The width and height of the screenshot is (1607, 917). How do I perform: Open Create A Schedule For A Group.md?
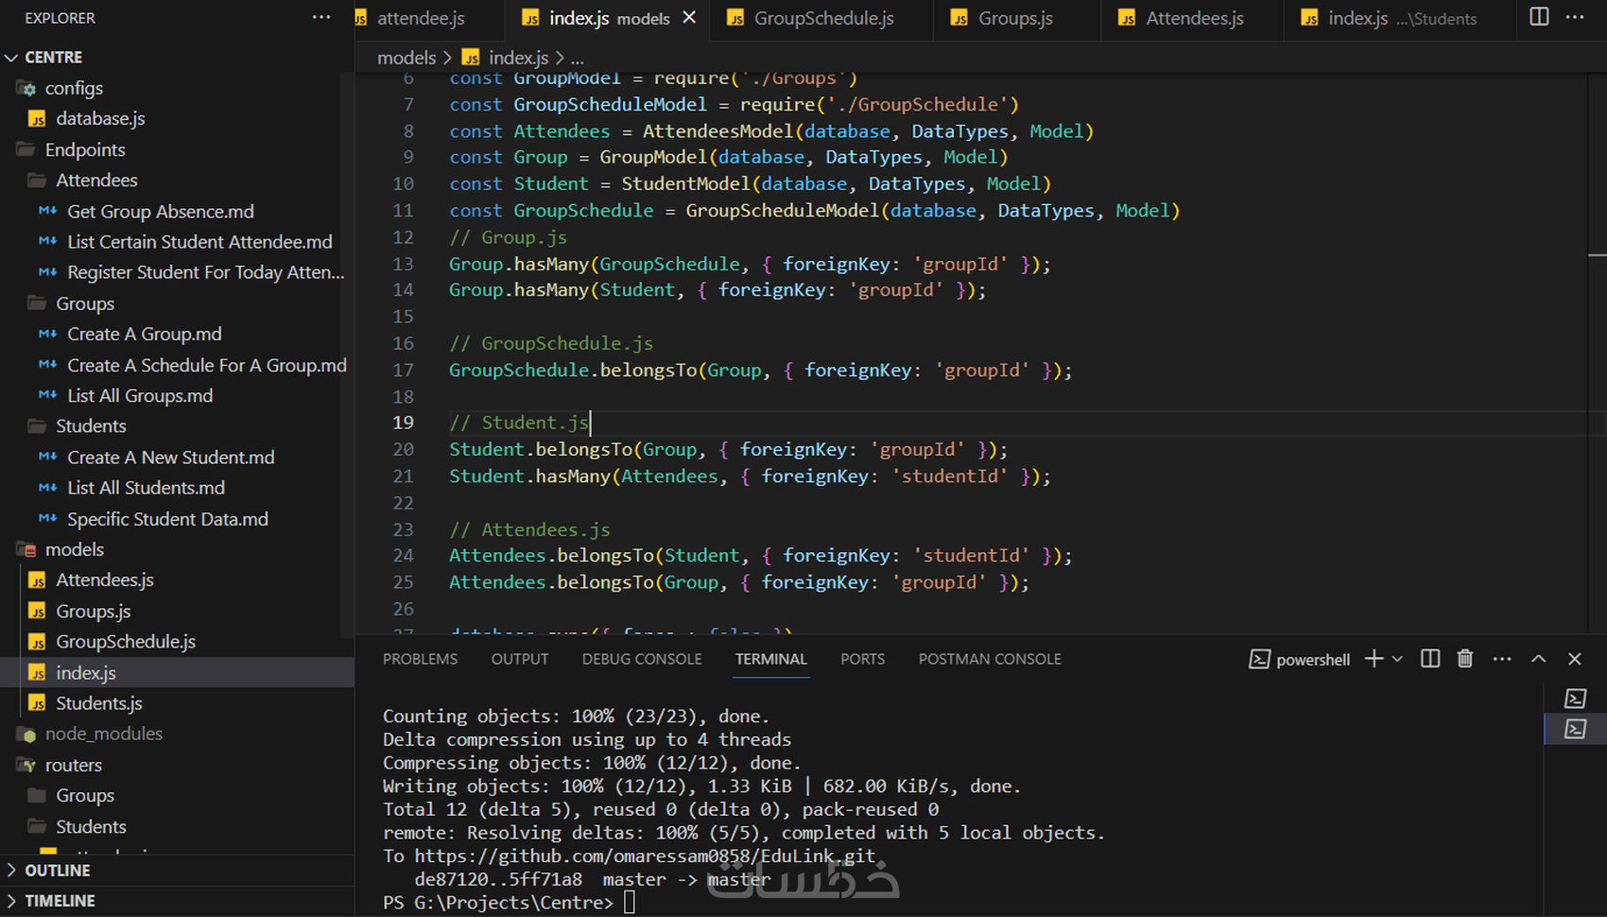(177, 365)
